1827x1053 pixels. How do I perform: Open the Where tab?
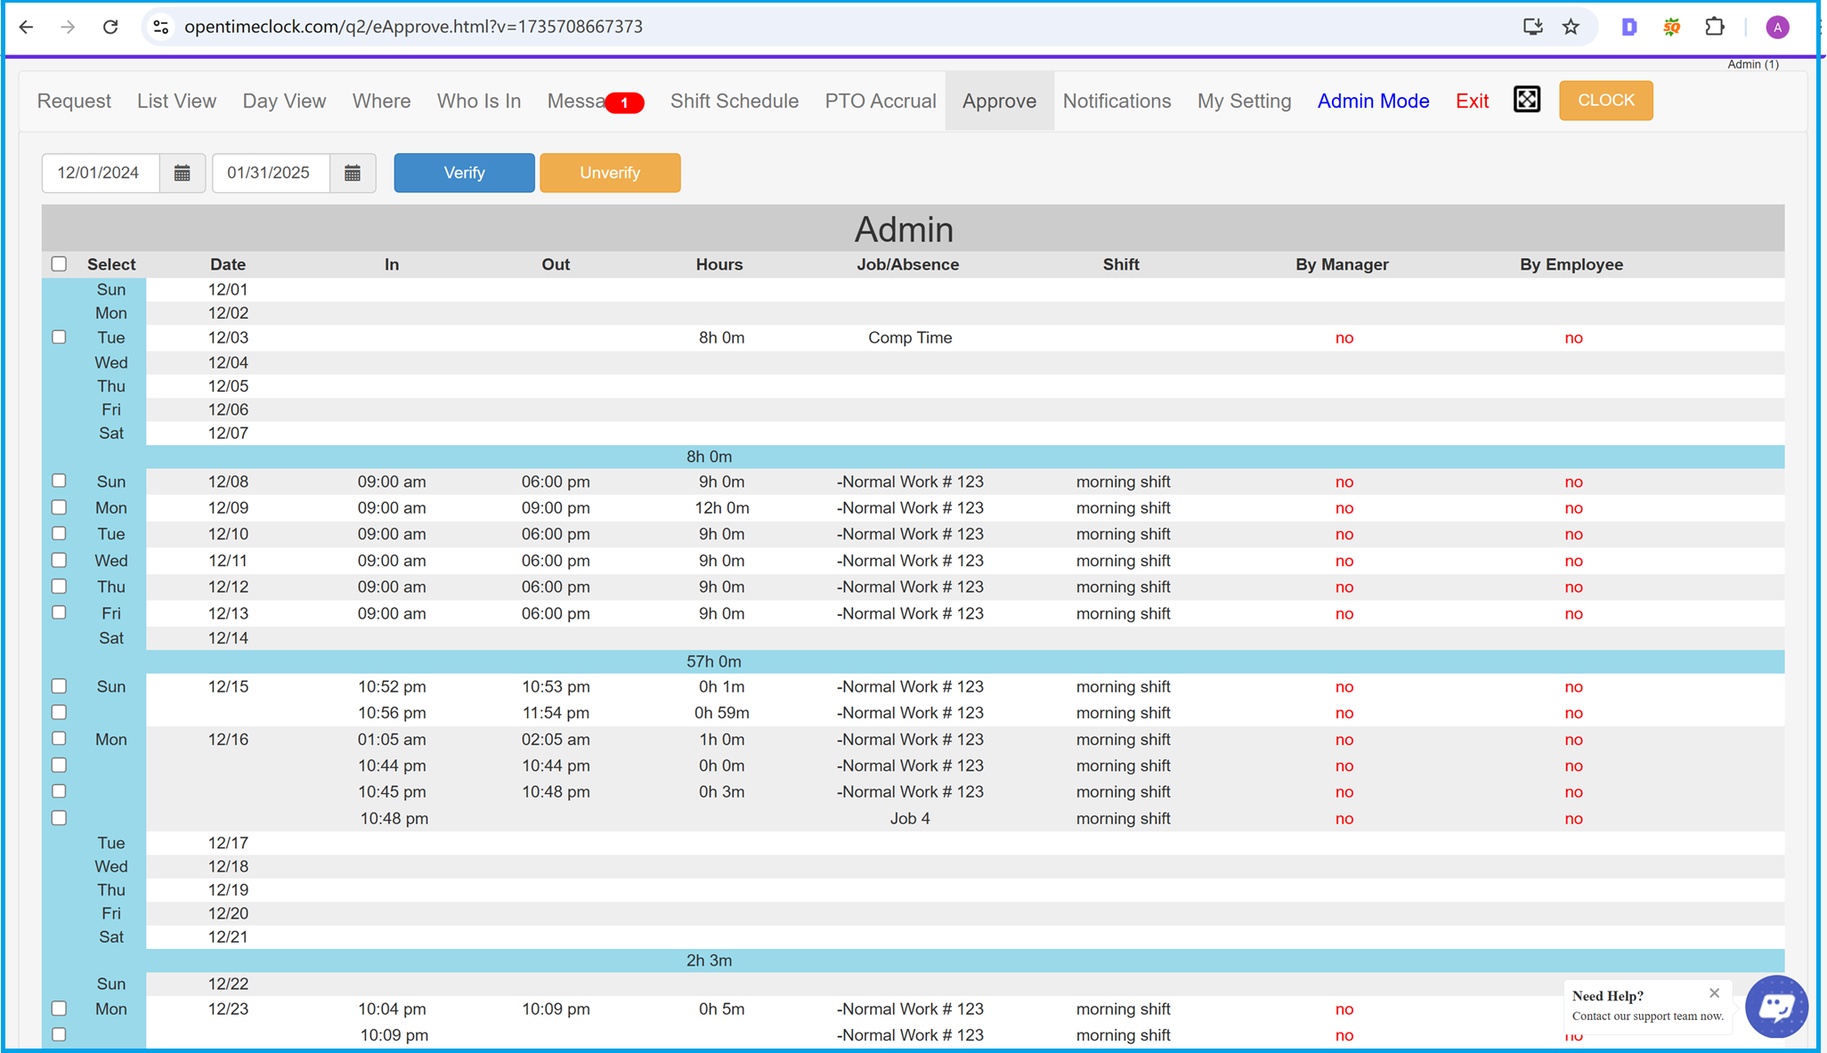(x=381, y=101)
